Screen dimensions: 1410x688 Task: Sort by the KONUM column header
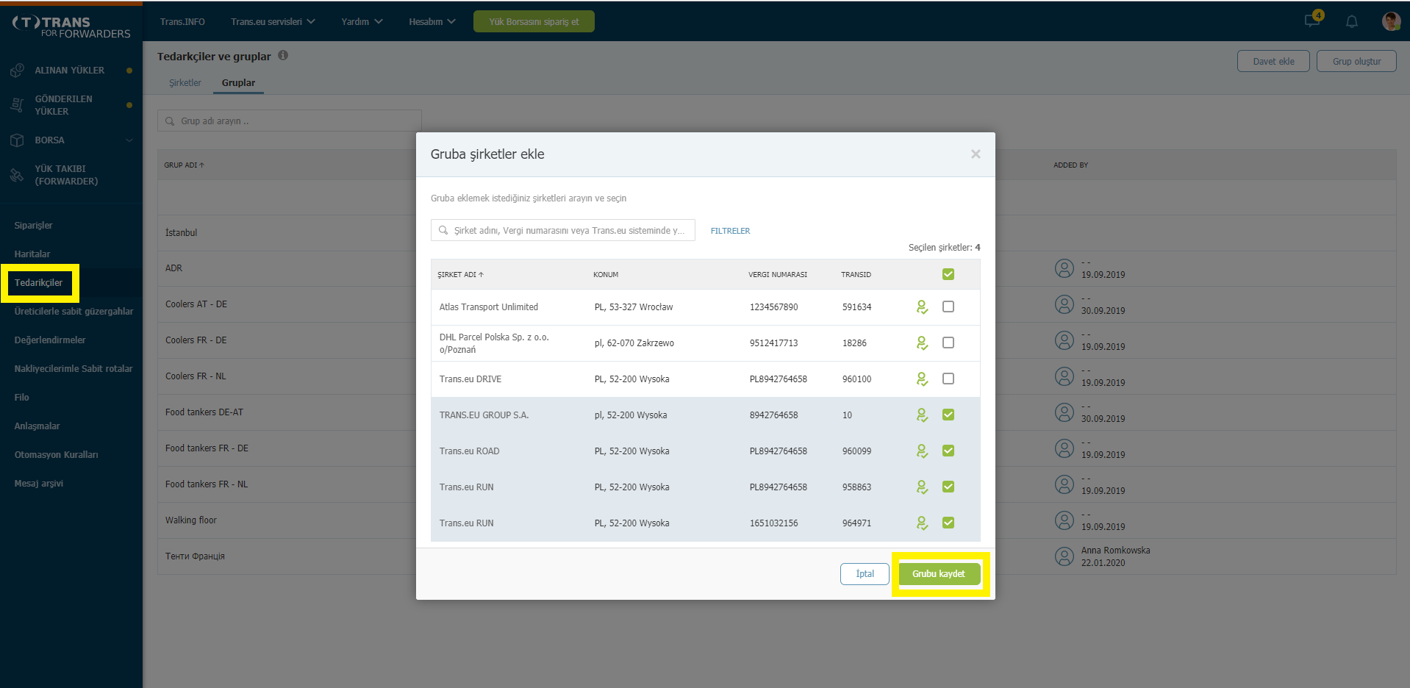606,275
